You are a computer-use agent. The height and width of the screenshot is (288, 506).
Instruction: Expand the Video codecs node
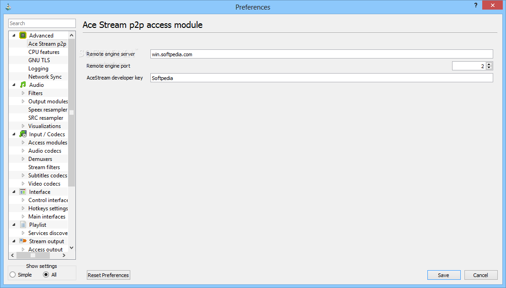pyautogui.click(x=23, y=184)
